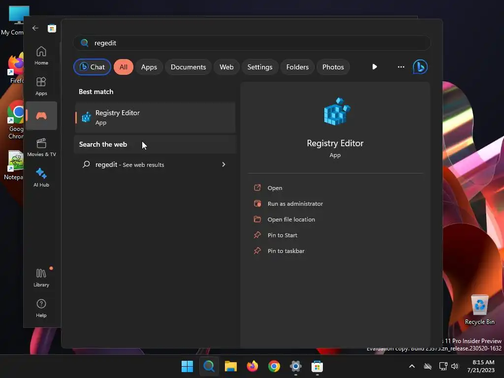
Task: Switch to the Documents filter
Action: pos(189,67)
